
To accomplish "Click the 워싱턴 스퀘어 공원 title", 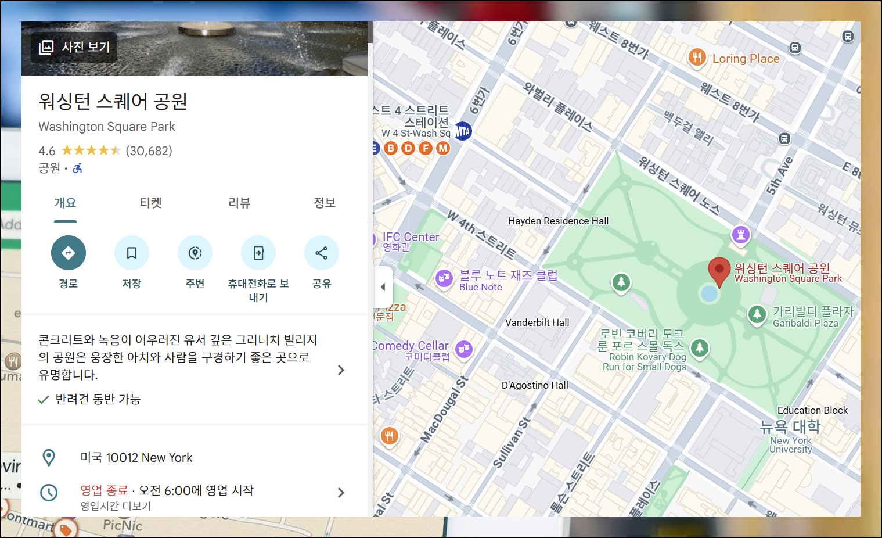I will coord(113,102).
